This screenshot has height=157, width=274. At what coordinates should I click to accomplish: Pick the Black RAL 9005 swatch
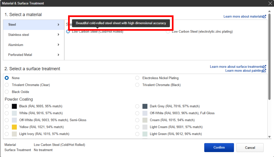[14, 106]
